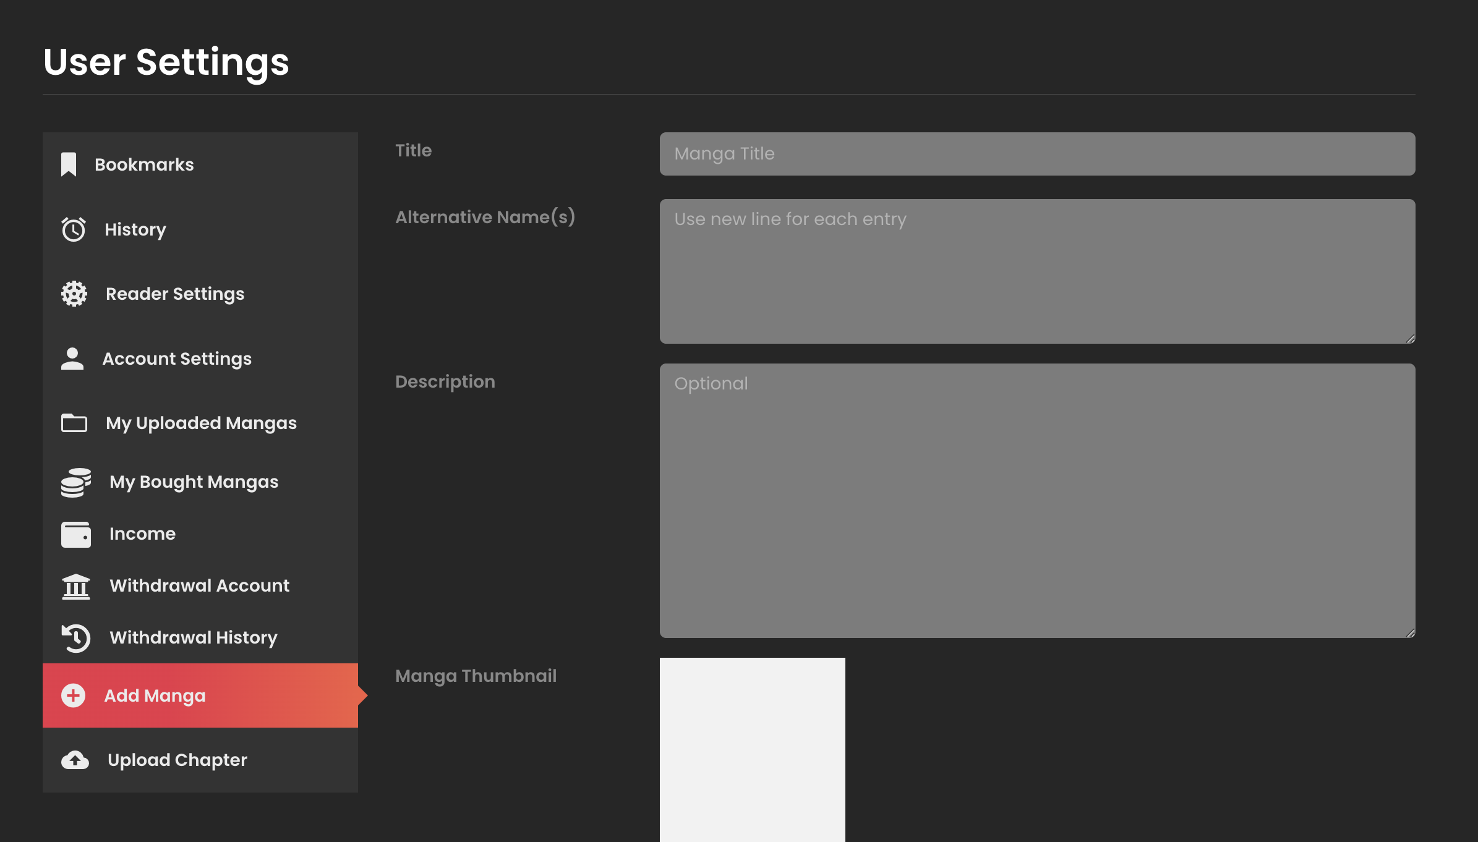Click the Withdrawal Account bank icon

[76, 586]
